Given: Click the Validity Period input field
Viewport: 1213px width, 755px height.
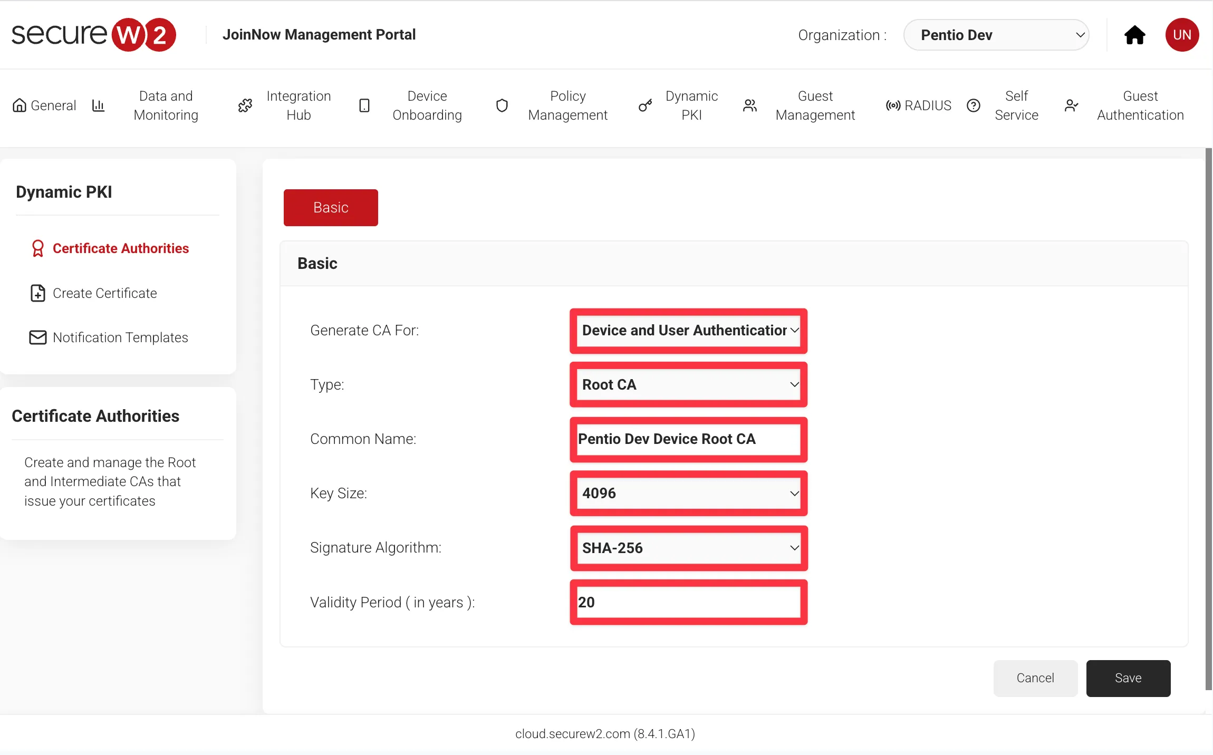Looking at the screenshot, I should 688,603.
